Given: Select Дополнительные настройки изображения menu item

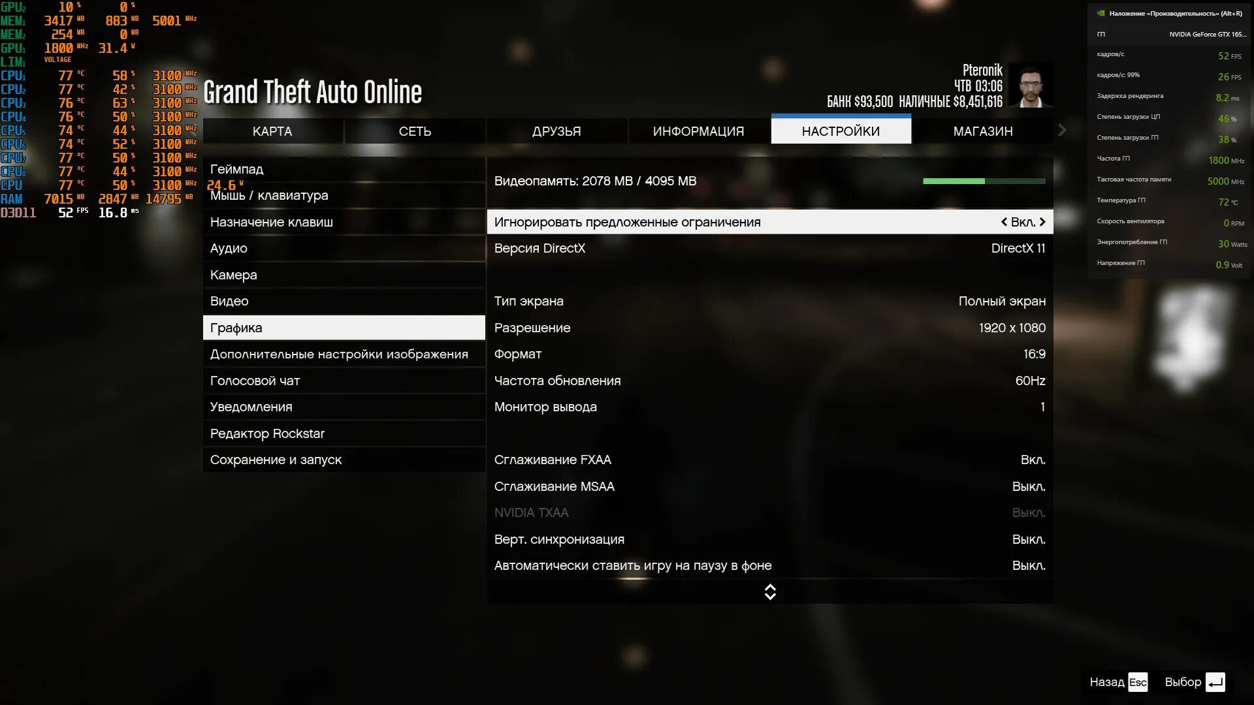Looking at the screenshot, I should tap(340, 353).
